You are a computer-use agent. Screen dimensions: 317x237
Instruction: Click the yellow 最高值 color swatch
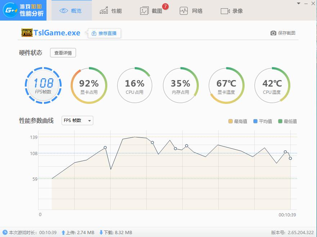tap(231, 121)
